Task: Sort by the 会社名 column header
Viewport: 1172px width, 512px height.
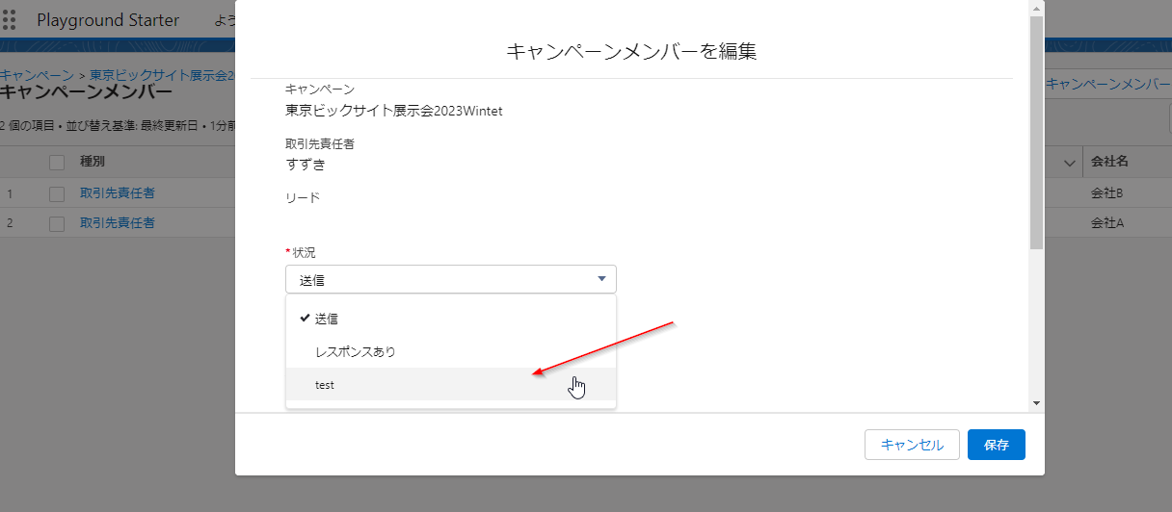Action: [x=1109, y=162]
